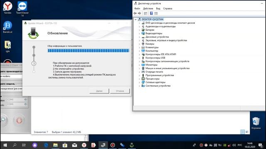This screenshot has height=149, width=266.
Task: Select Мыши и иные указывающие устройства
Action: (x=167, y=68)
